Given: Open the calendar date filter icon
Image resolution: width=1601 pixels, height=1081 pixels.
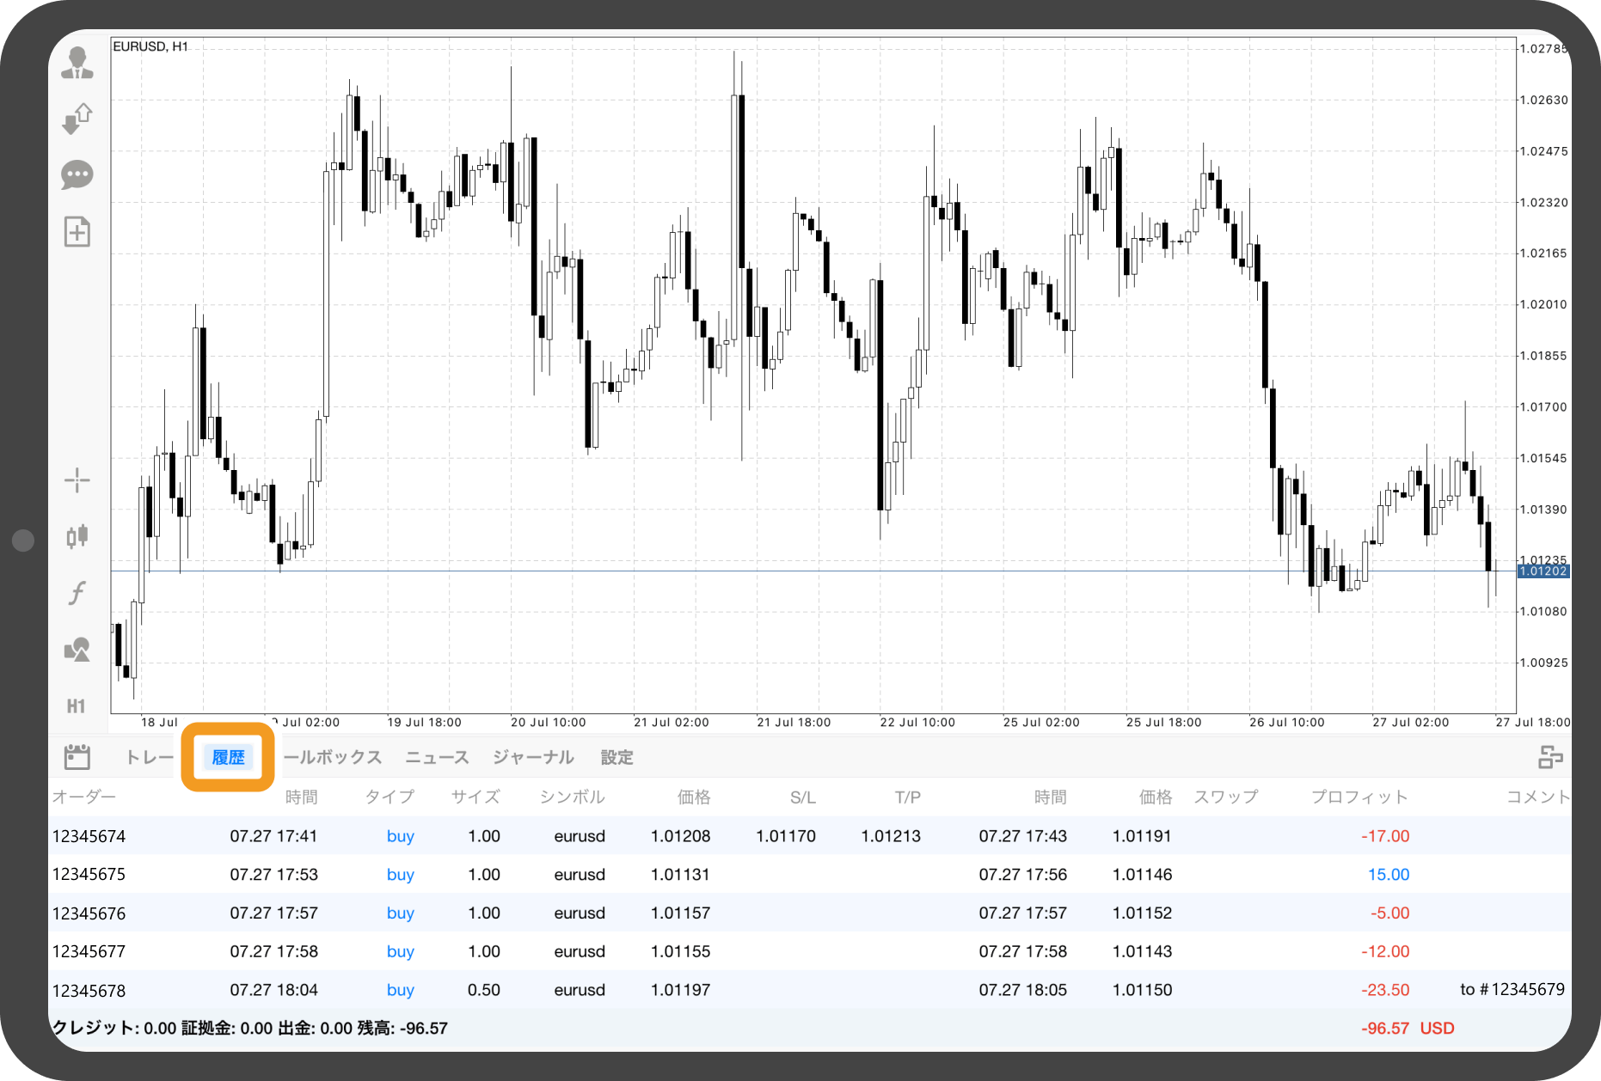Looking at the screenshot, I should tap(77, 757).
